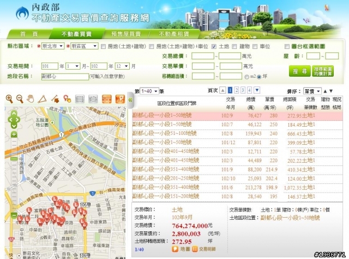Click the Ministry of Interior logo
This screenshot has width=349, height=259.
click(22, 13)
